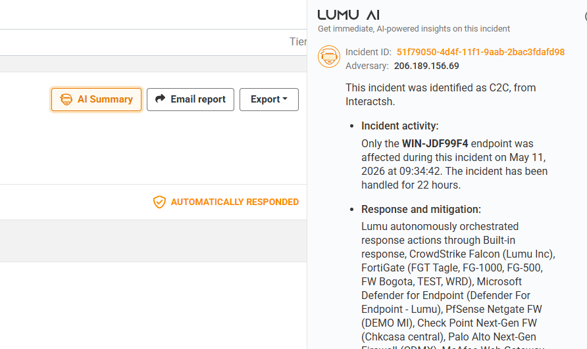The height and width of the screenshot is (349, 587).
Task: Click the robot icon in AI Summary button
Action: 66,99
